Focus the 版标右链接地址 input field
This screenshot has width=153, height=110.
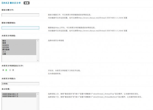pos(20,28)
